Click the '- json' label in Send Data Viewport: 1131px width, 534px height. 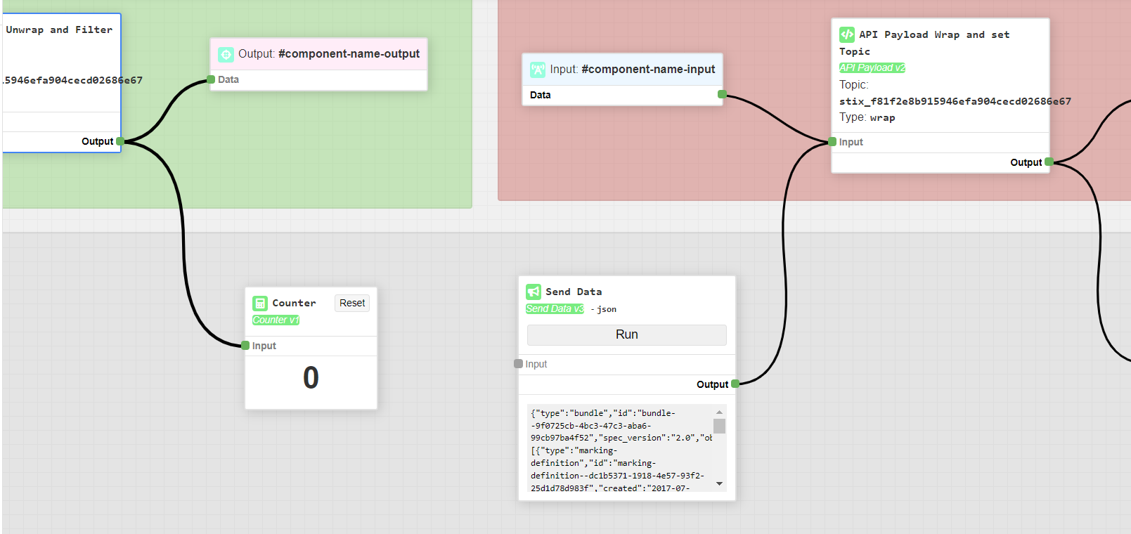(x=603, y=309)
